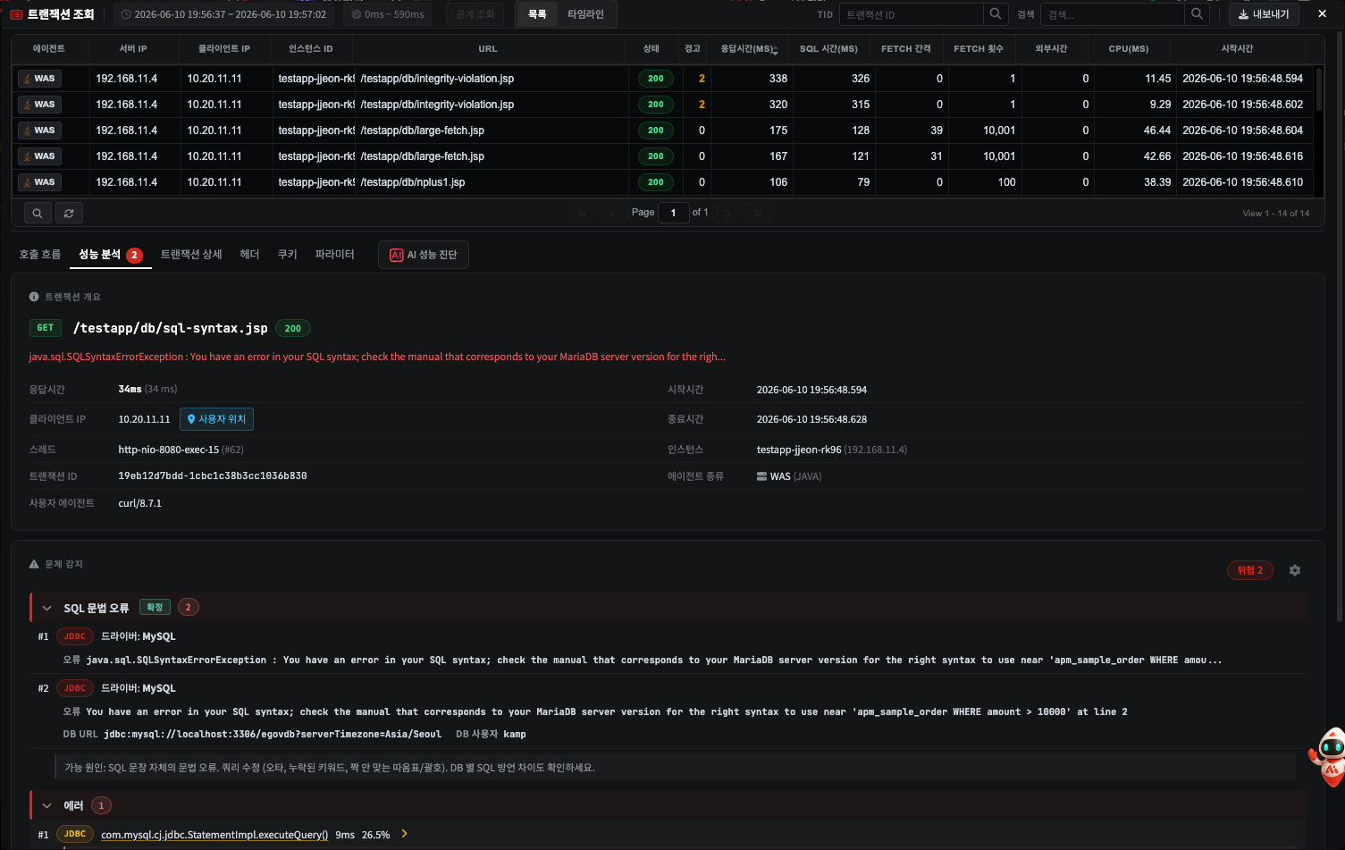Click the URL column header
This screenshot has height=850, width=1345.
point(488,49)
